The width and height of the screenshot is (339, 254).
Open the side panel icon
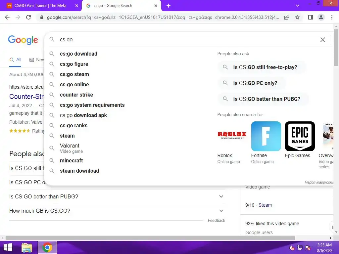[x=311, y=17]
